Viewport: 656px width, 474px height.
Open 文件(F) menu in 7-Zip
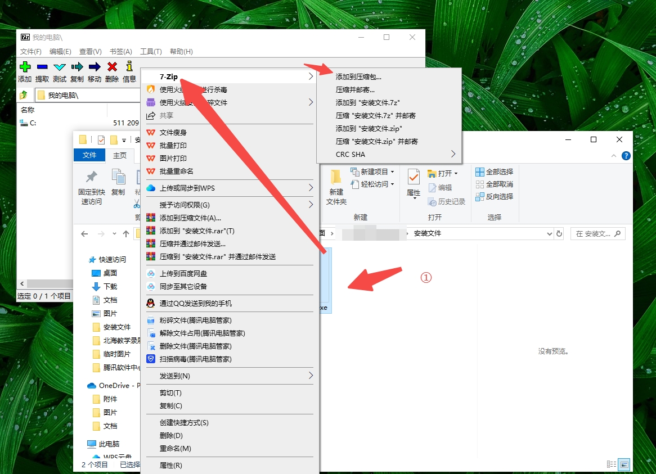pos(31,51)
